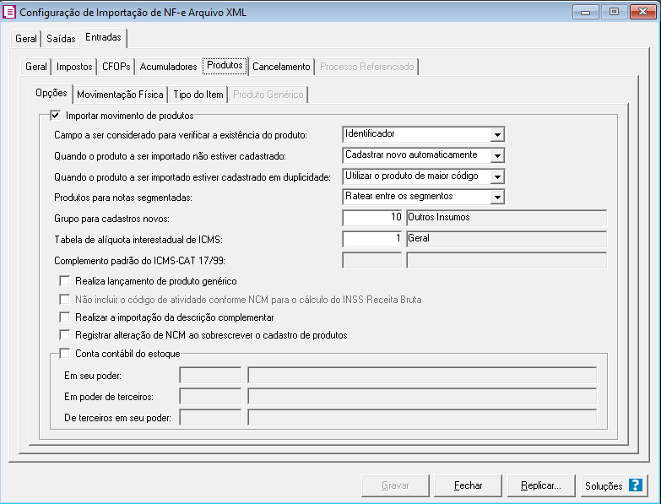The height and width of the screenshot is (504, 661).
Task: Open the Tipo do Item tab
Action: 198,95
